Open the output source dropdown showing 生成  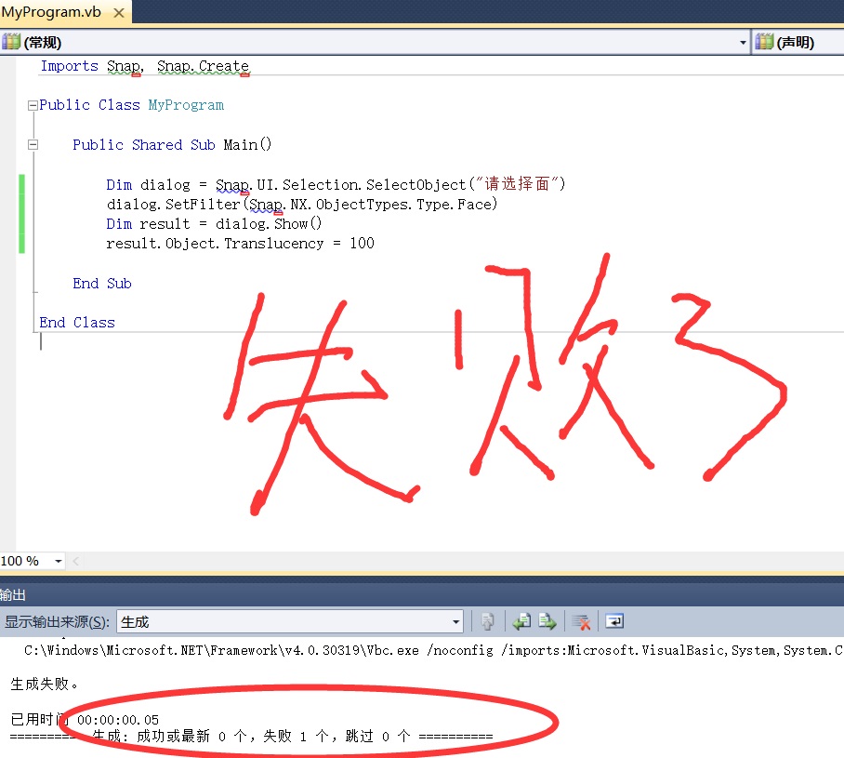coord(455,622)
